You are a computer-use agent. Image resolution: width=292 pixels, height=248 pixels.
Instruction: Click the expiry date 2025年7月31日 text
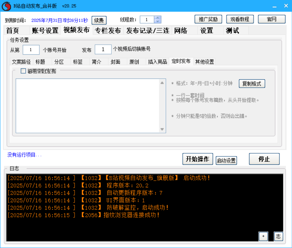click(x=59, y=20)
